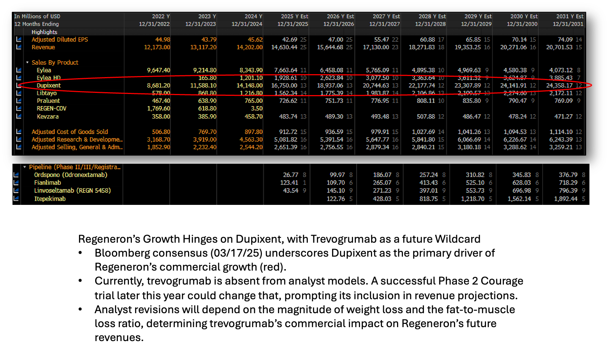This screenshot has width=609, height=351.
Task: Open chart icon for Adjusted Research & Development row
Action: click(19, 139)
